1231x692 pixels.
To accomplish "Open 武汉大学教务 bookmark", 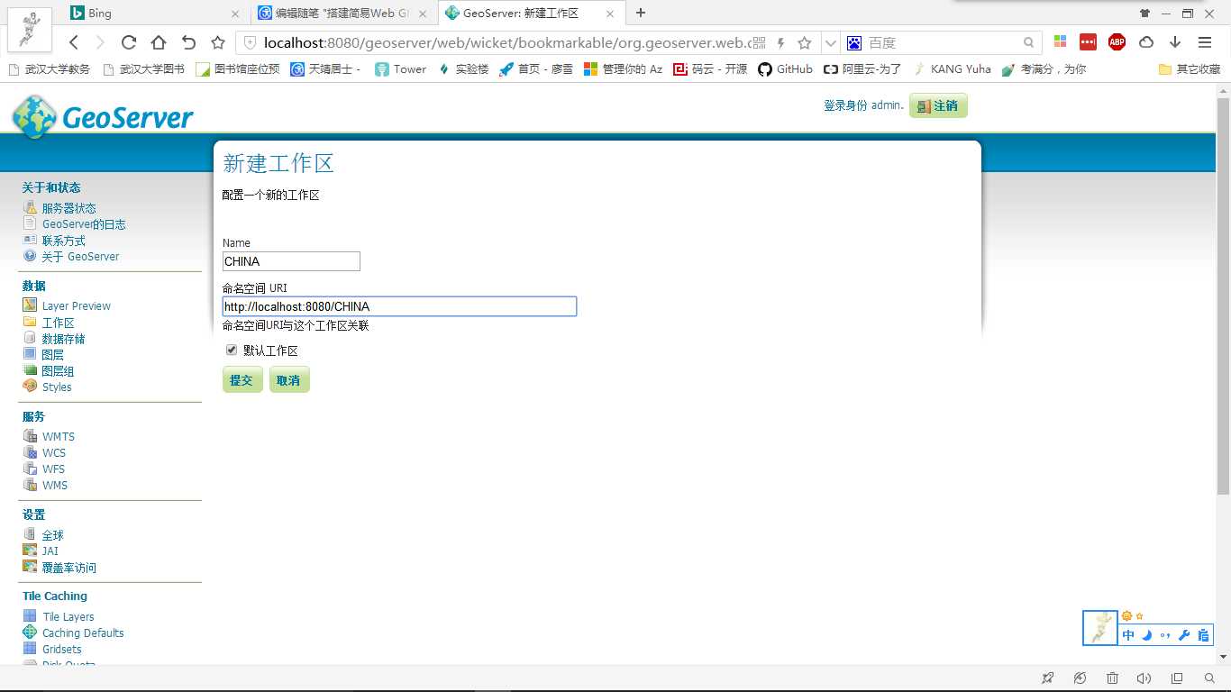I will (50, 68).
